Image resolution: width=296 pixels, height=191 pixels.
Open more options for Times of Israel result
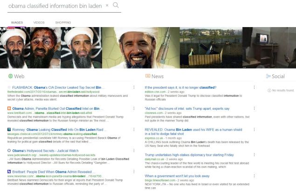[255, 176]
